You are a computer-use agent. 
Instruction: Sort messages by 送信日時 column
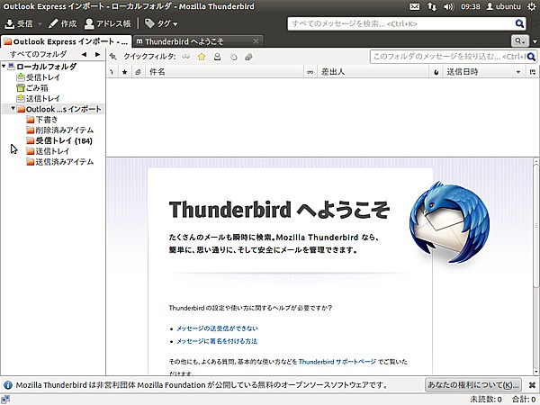[x=483, y=72]
